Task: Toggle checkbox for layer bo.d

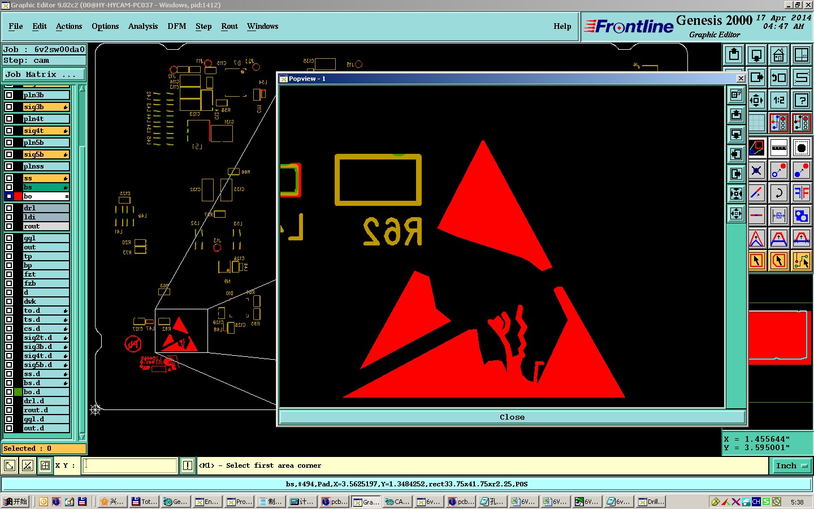Action: 9,392
